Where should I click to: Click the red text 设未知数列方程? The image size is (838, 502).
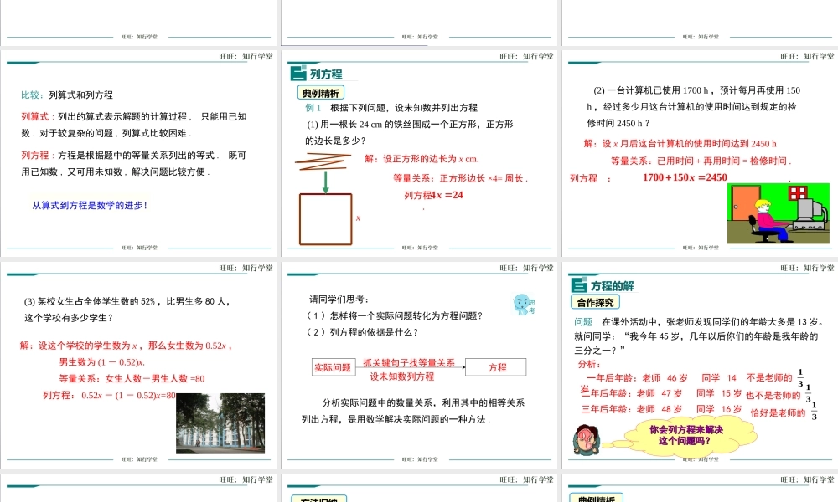pos(402,376)
